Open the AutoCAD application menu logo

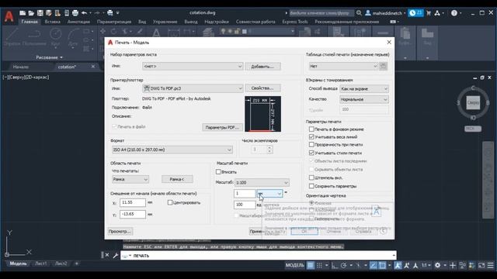coord(9,16)
